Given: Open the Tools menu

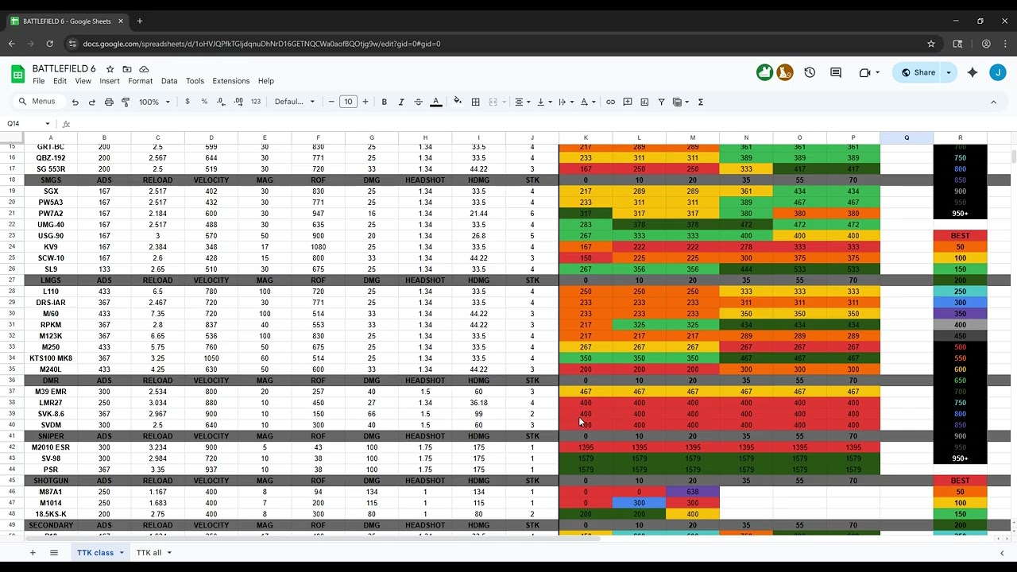Looking at the screenshot, I should coord(195,81).
